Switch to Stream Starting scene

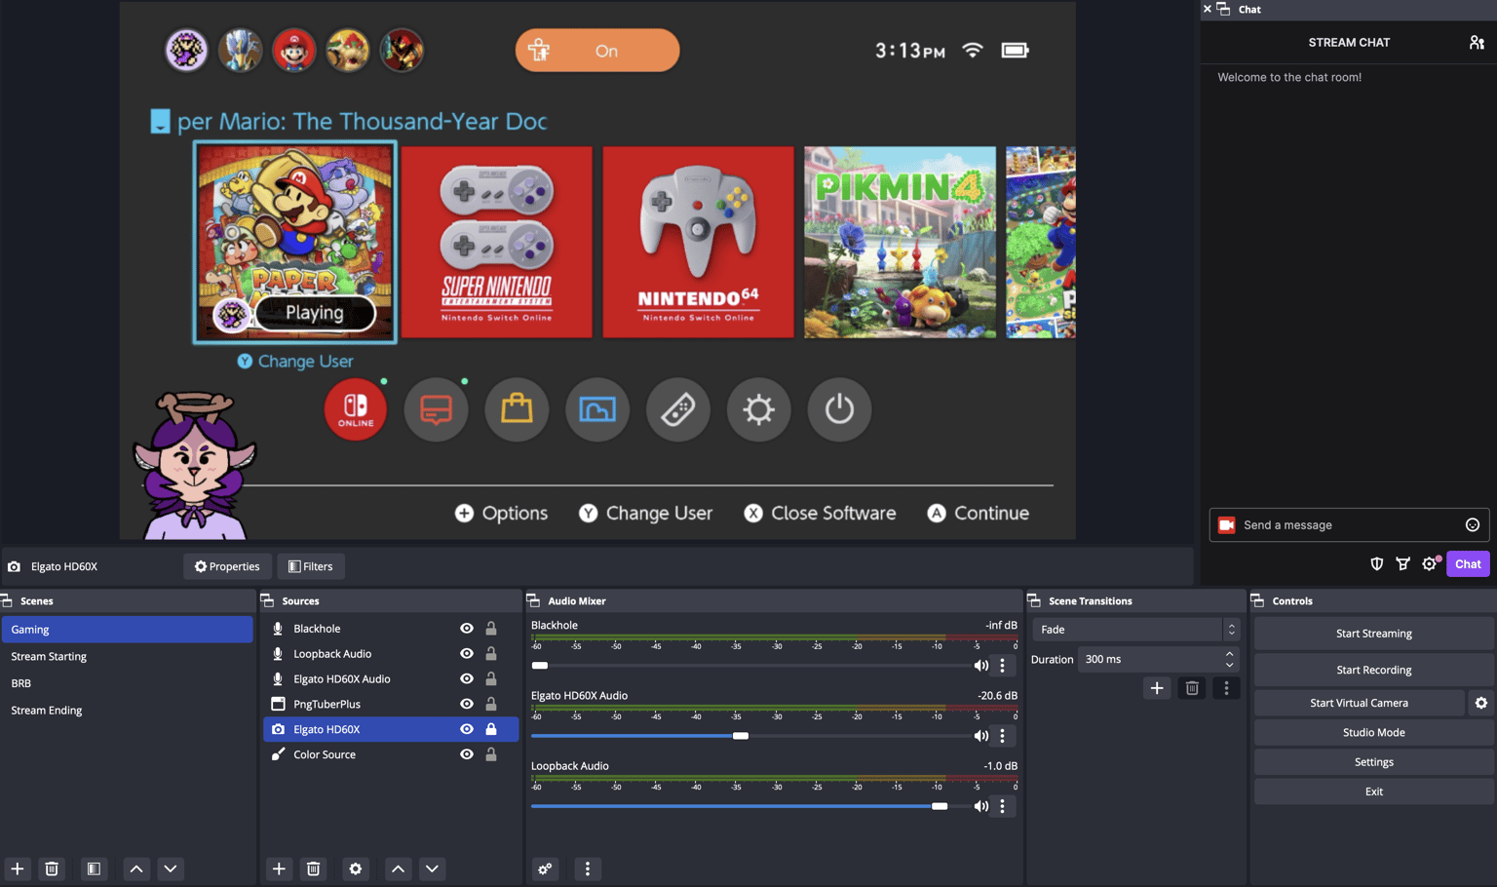[127, 656]
